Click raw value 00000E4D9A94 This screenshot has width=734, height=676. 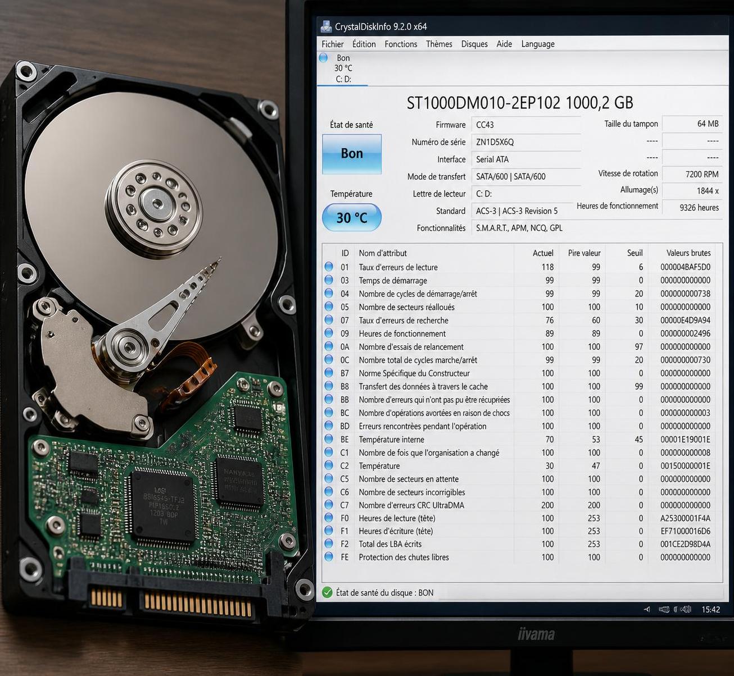(685, 321)
